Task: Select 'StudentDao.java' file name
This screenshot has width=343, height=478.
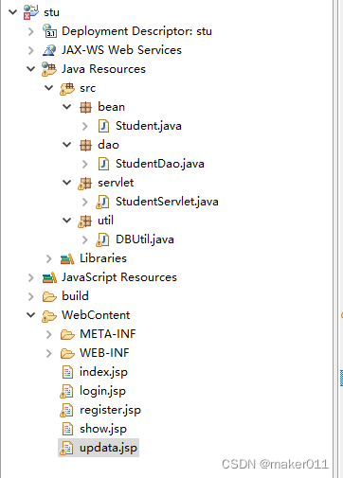Action: pyautogui.click(x=160, y=164)
